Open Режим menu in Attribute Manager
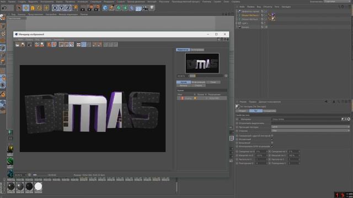353x198 pixels. (x=243, y=102)
